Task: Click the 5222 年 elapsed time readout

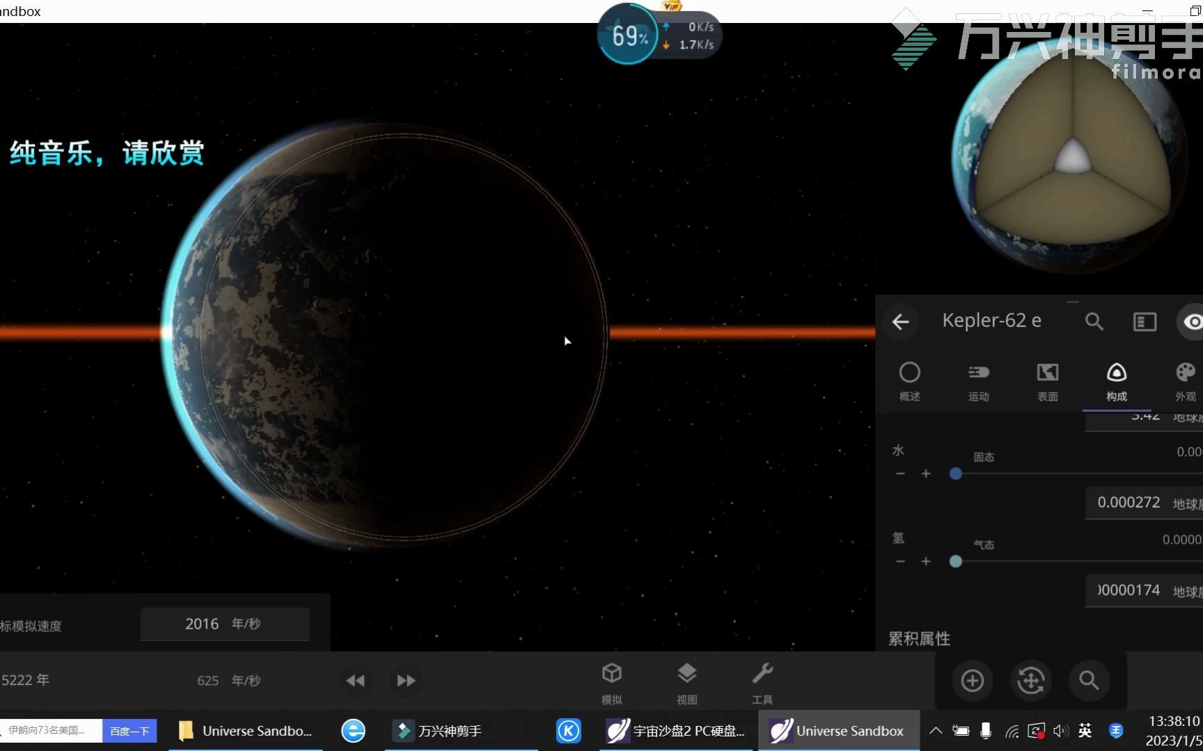Action: (x=25, y=680)
